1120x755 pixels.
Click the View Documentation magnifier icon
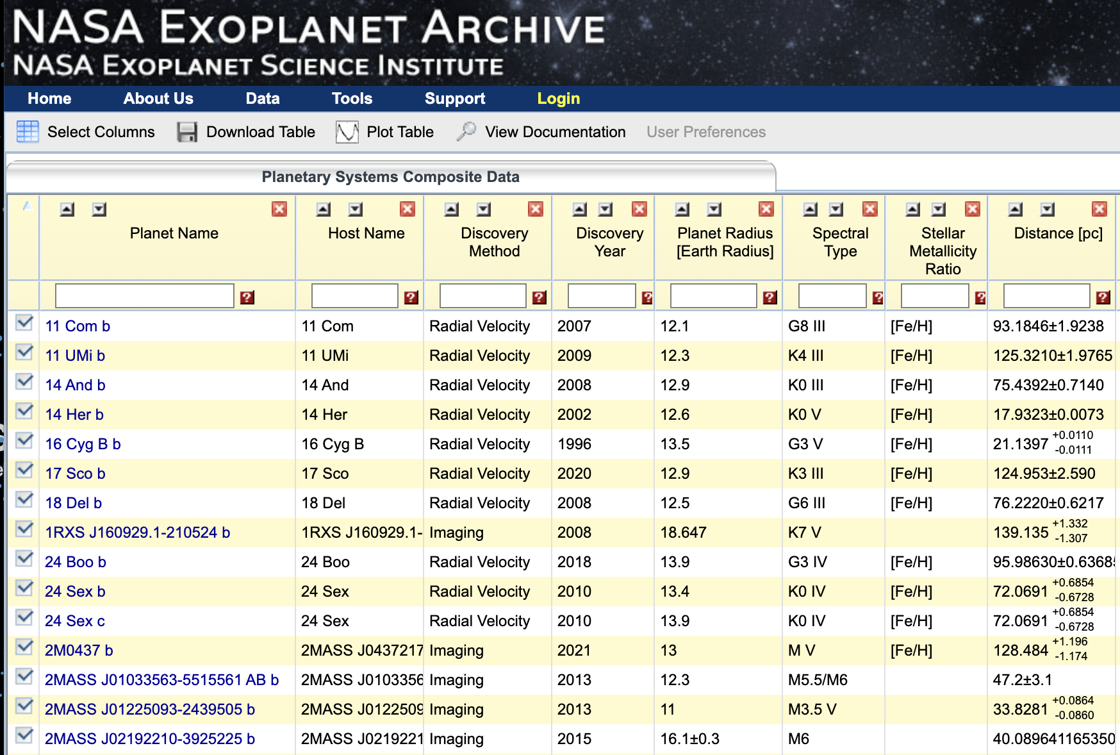tap(466, 131)
